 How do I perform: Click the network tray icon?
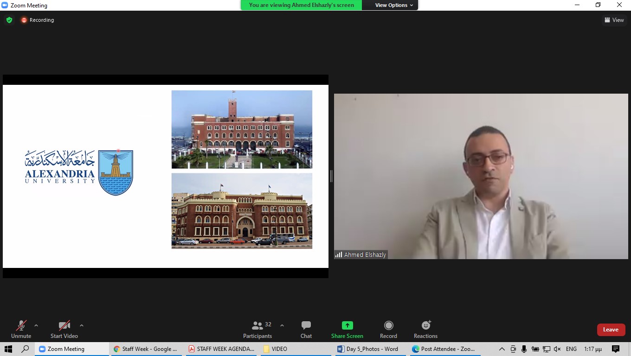coord(547,349)
